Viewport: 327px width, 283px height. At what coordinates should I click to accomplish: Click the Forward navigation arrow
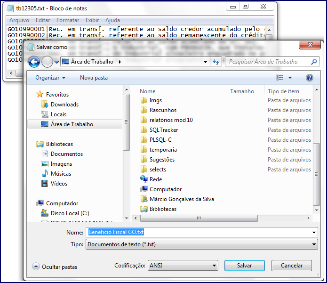click(x=47, y=62)
